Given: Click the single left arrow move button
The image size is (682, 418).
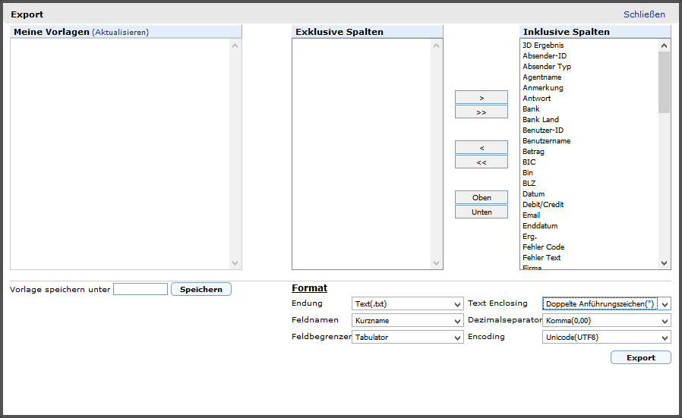Looking at the screenshot, I should [481, 147].
